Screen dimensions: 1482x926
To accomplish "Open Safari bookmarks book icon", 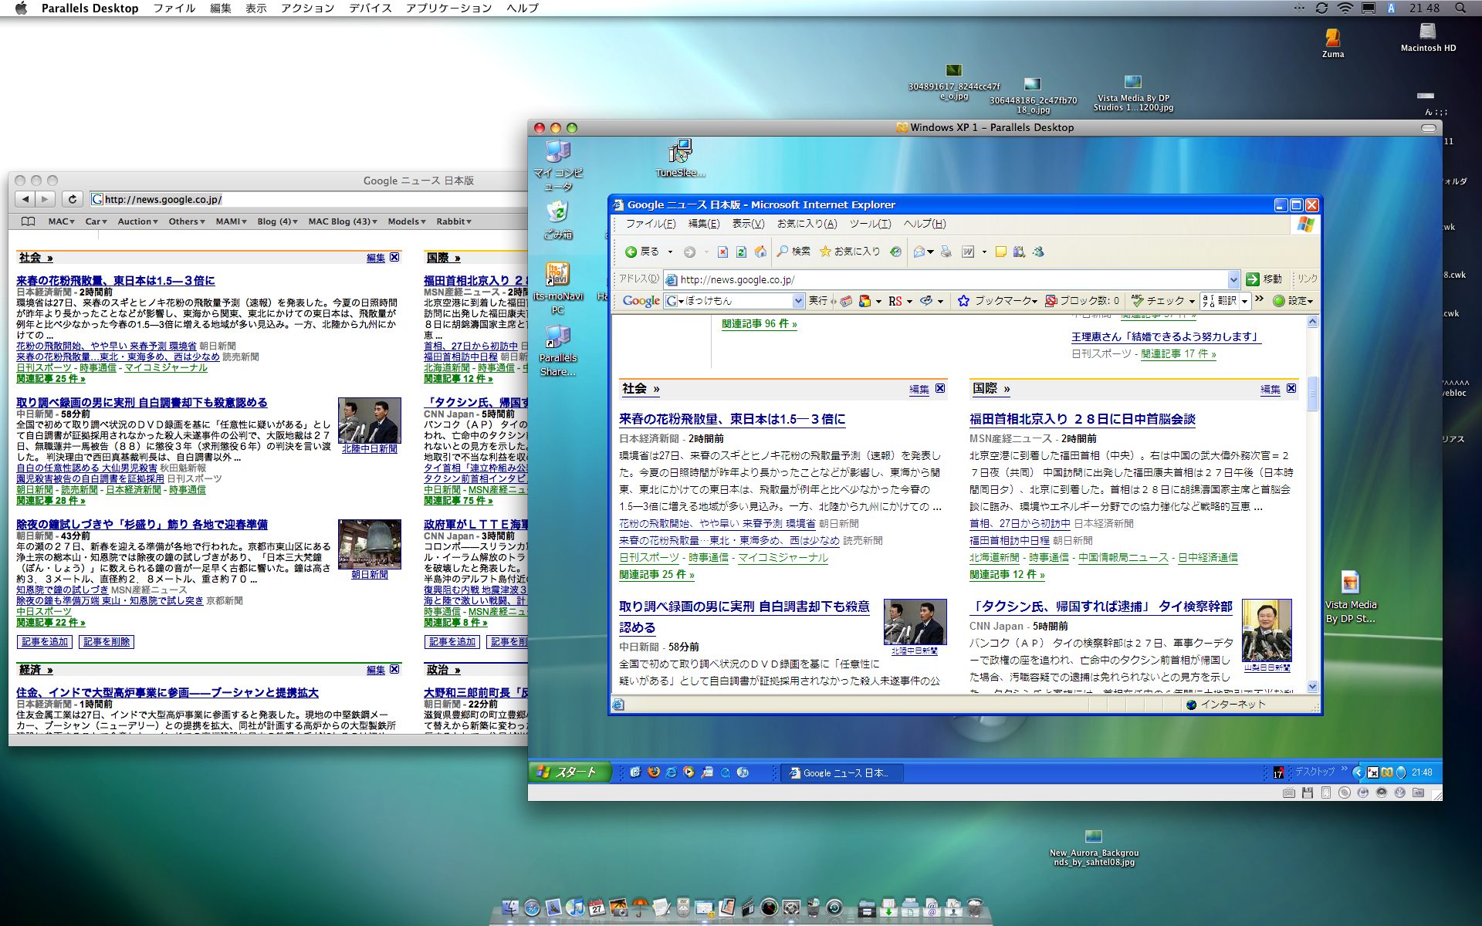I will [28, 221].
